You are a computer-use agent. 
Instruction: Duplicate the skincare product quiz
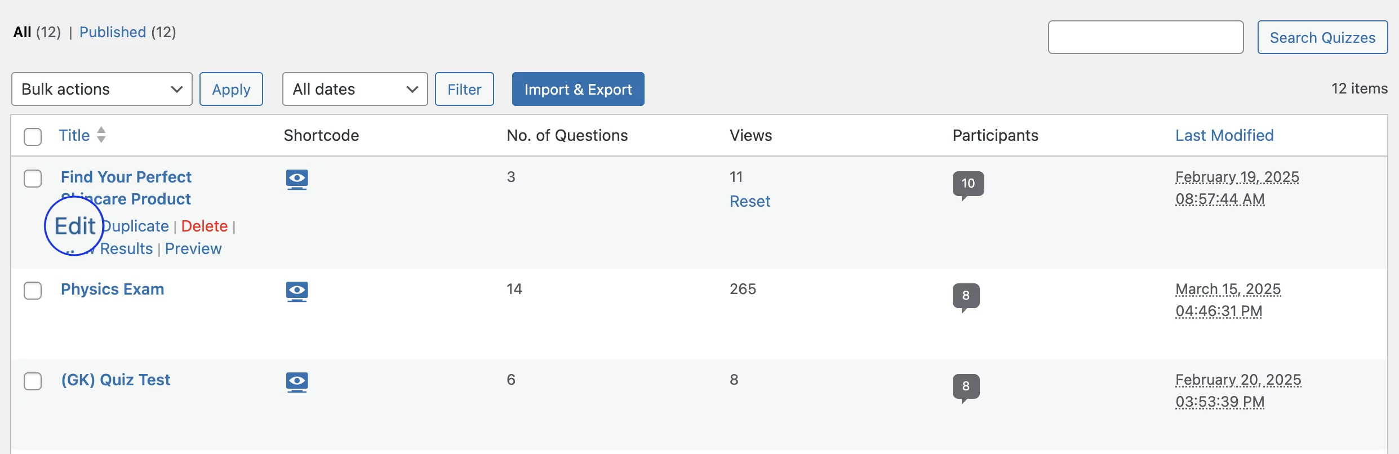click(x=135, y=226)
